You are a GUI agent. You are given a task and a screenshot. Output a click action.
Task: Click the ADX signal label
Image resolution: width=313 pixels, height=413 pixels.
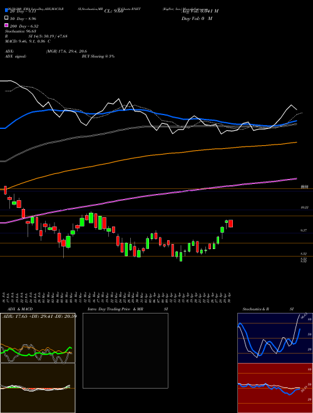16,56
